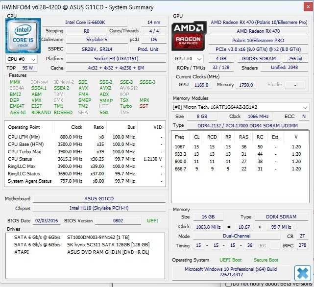314x287 pixels.
Task: Click the Socket H4 (LGA1151) platform field
Action: [x=116, y=59]
